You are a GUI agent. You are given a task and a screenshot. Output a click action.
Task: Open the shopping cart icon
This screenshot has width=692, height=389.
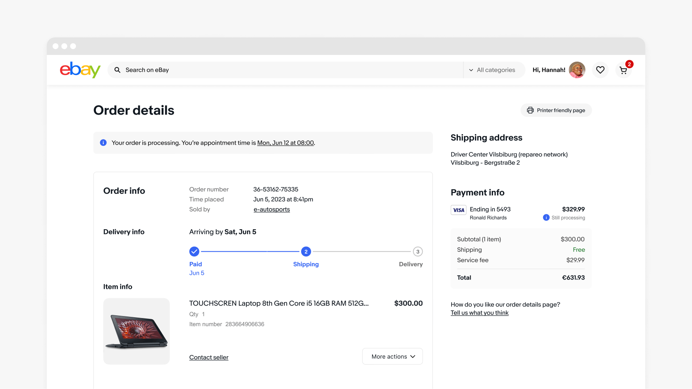(x=623, y=70)
